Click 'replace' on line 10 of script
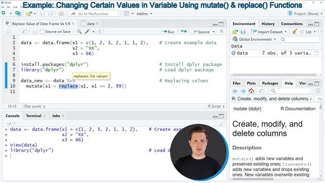The height and width of the screenshot is (183, 325). click(68, 86)
